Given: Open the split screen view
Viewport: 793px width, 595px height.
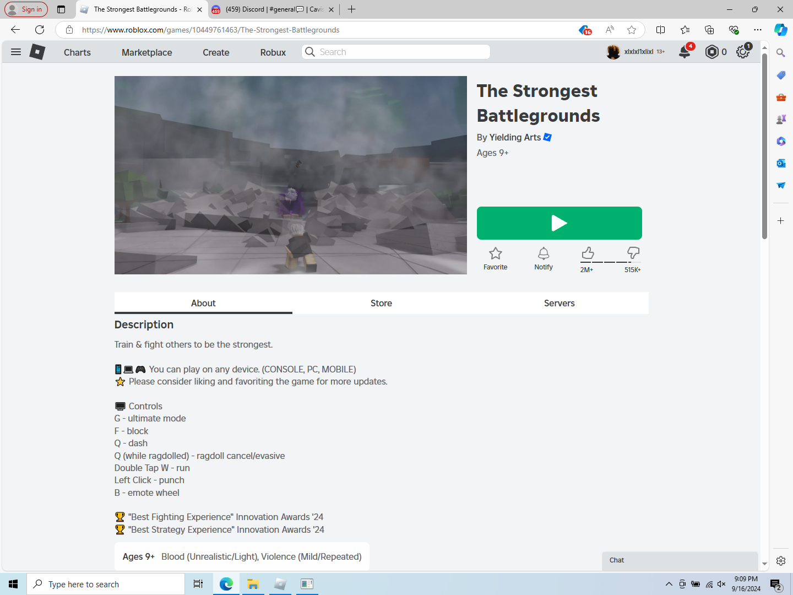Looking at the screenshot, I should 661,30.
